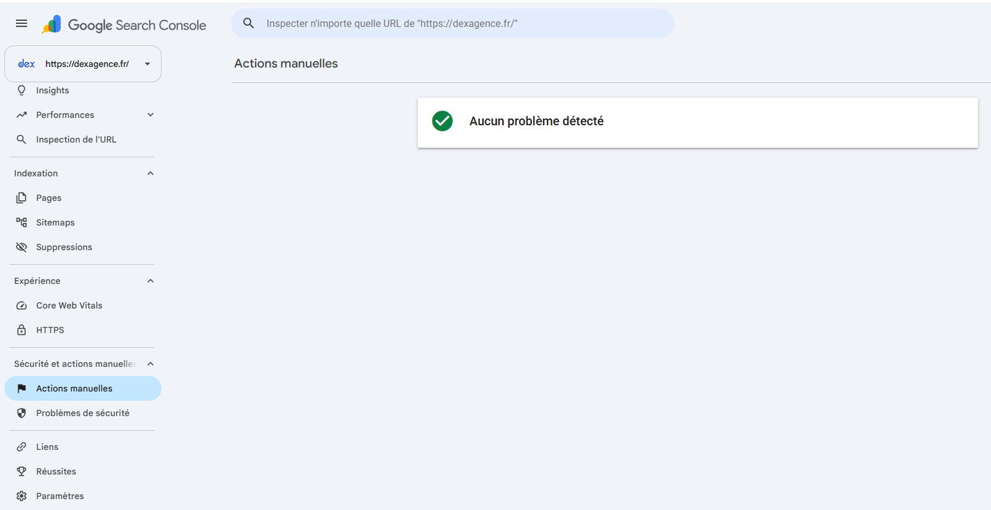
Task: Collapse the Expérience section
Action: pos(151,281)
